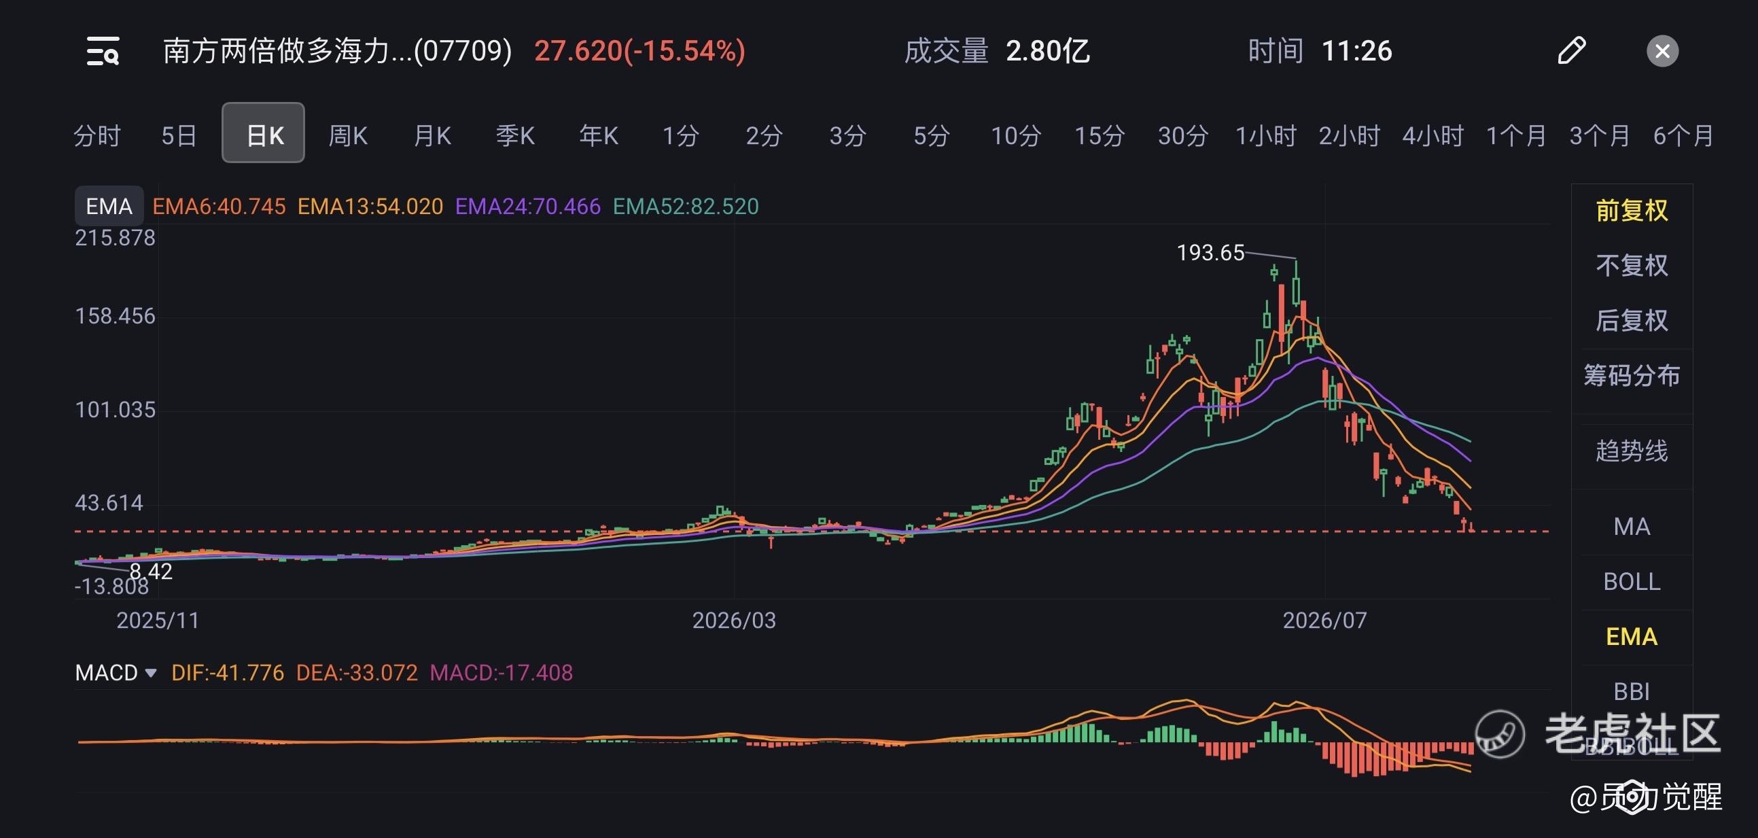
Task: Switch indicator to MA
Action: [1632, 526]
